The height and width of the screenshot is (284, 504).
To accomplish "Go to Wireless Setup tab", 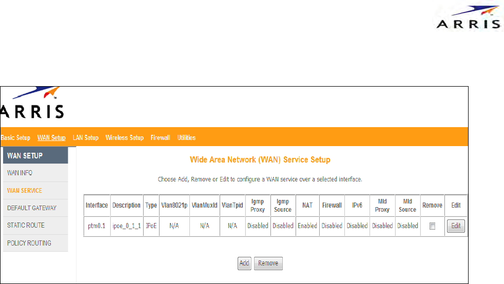I will click(124, 138).
